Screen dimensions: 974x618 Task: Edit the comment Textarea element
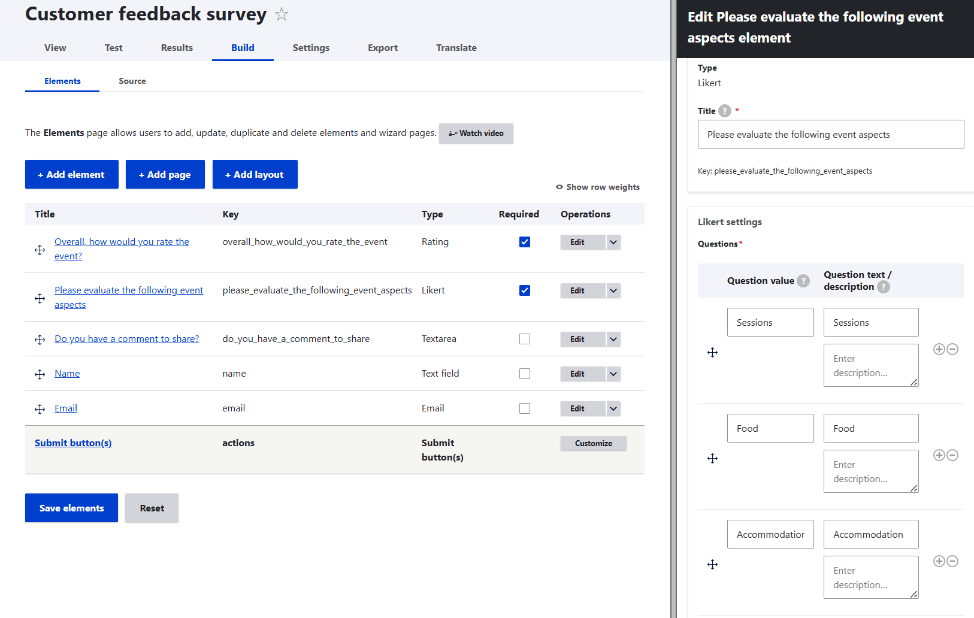[x=583, y=339]
